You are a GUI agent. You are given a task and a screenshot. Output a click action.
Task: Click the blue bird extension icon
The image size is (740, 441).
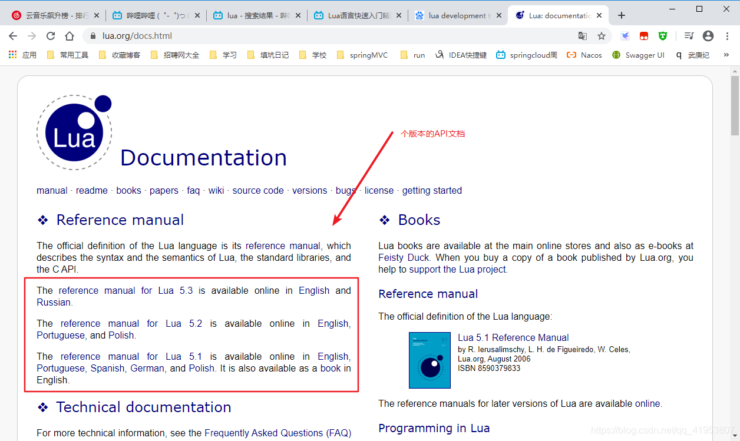pos(625,36)
